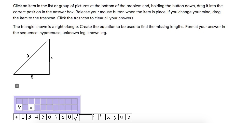The width and height of the screenshot is (249, 123).
Task: Select the exponent 3 superscript tile
Action: pos(100,117)
